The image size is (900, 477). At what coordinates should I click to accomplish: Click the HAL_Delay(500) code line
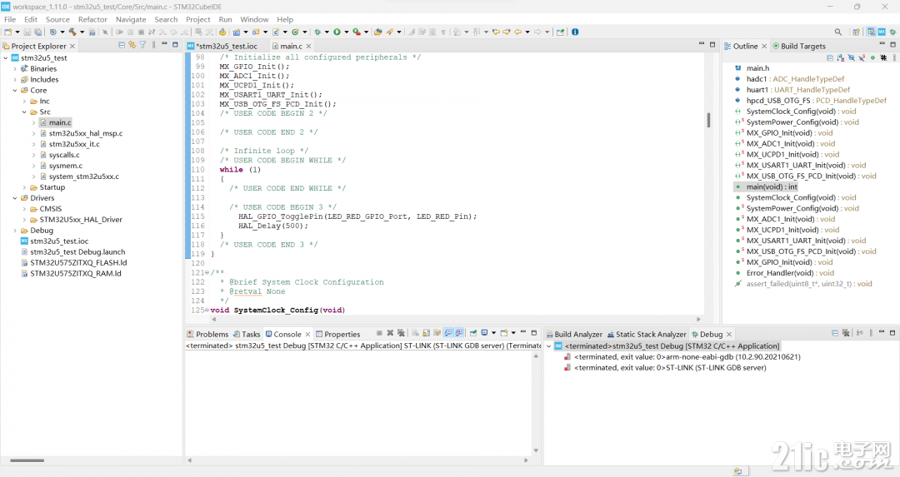(x=273, y=226)
